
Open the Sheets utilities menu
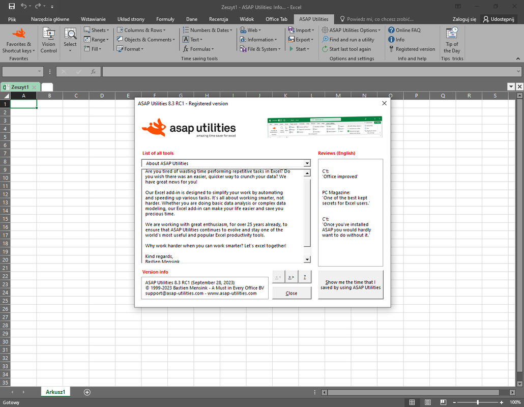point(96,30)
